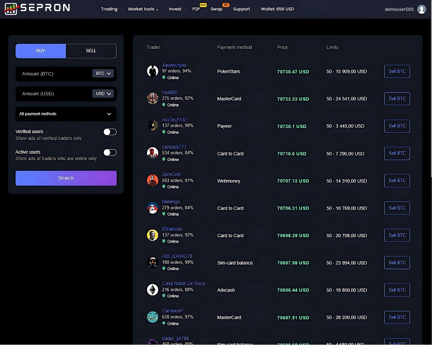Screen dimensions: 432x345
Task: Click Efinanzas's yellow trader avatar
Action: pos(152,235)
